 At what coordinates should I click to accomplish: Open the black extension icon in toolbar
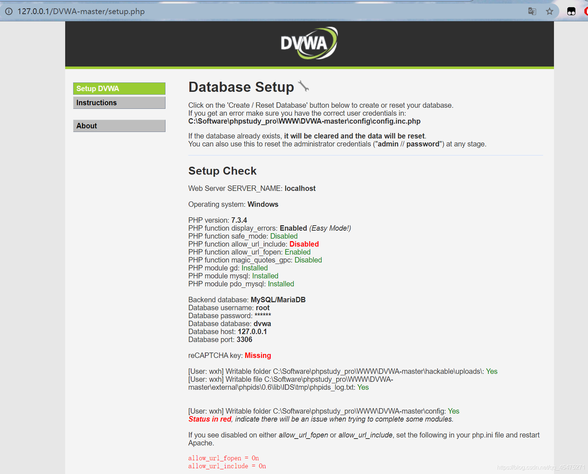(x=571, y=11)
